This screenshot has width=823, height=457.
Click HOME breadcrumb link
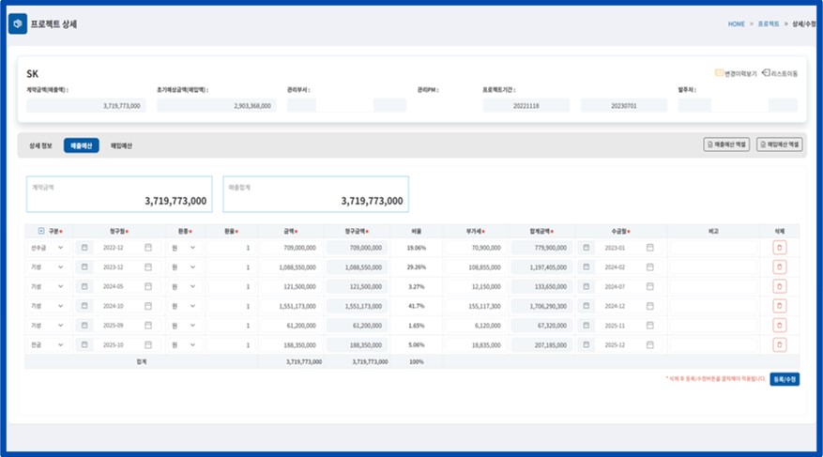pyautogui.click(x=736, y=23)
